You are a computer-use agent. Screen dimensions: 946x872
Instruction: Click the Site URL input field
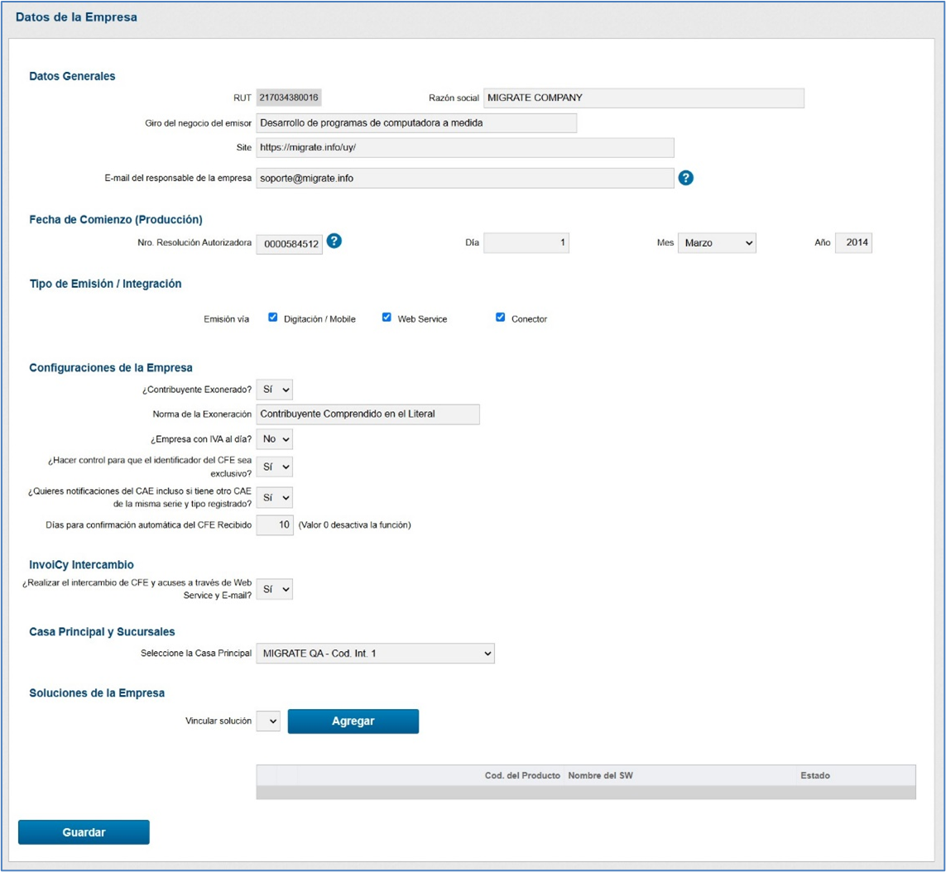[464, 148]
